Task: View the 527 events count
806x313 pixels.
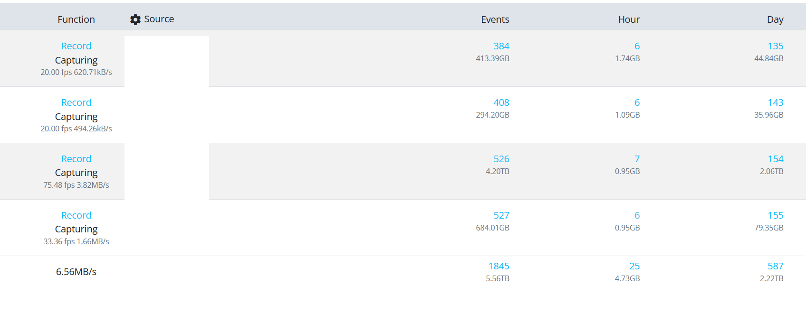Action: 501,215
